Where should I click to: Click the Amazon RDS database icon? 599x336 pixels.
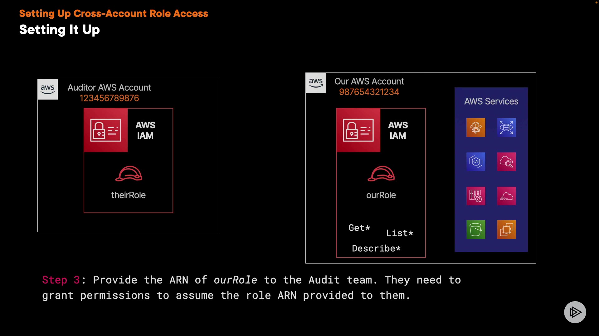click(x=506, y=127)
